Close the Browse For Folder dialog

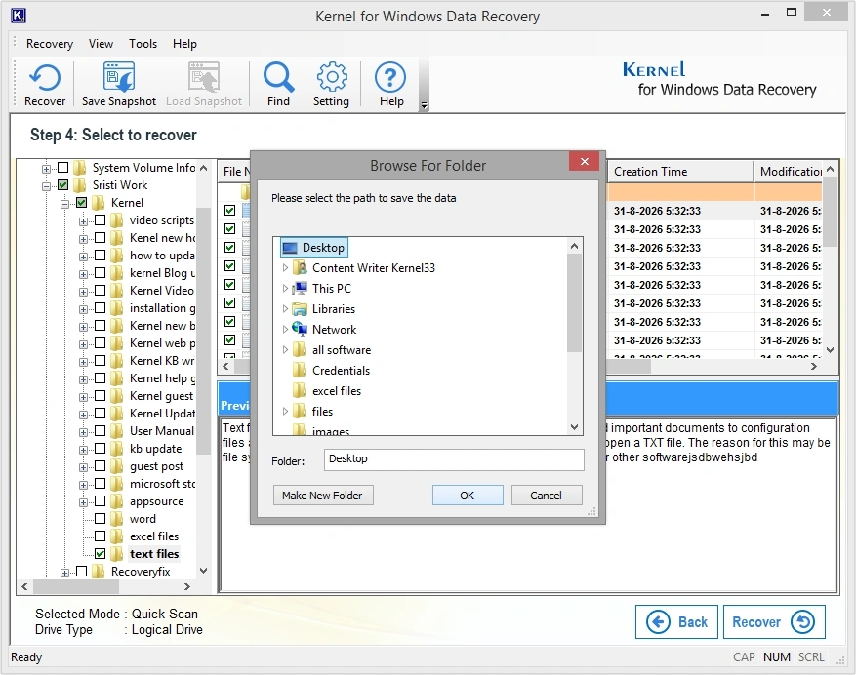tap(584, 161)
